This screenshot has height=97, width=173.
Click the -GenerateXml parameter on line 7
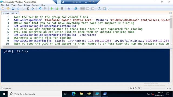click(88, 35)
